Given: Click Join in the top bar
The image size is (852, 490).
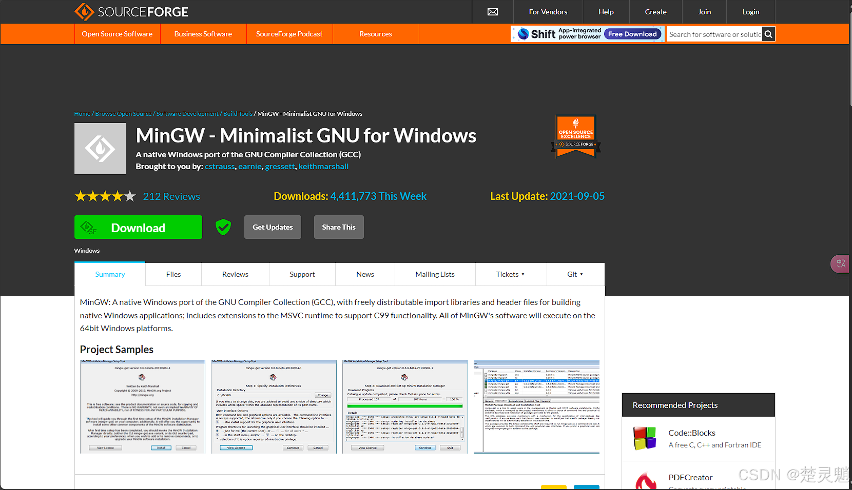Looking at the screenshot, I should pos(705,12).
